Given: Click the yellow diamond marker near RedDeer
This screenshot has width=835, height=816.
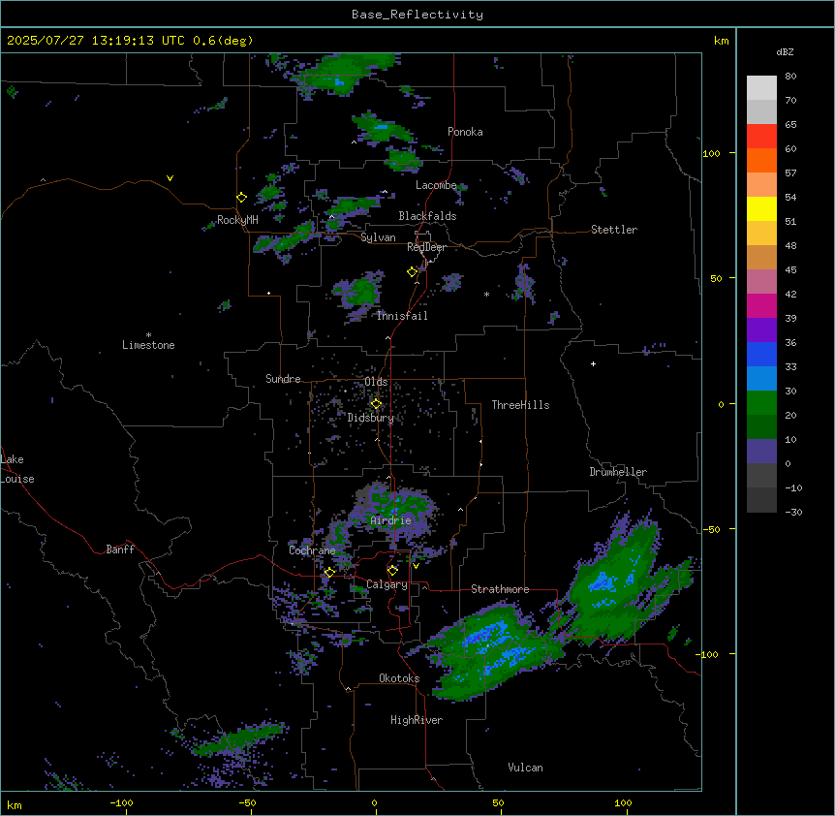Looking at the screenshot, I should [413, 272].
